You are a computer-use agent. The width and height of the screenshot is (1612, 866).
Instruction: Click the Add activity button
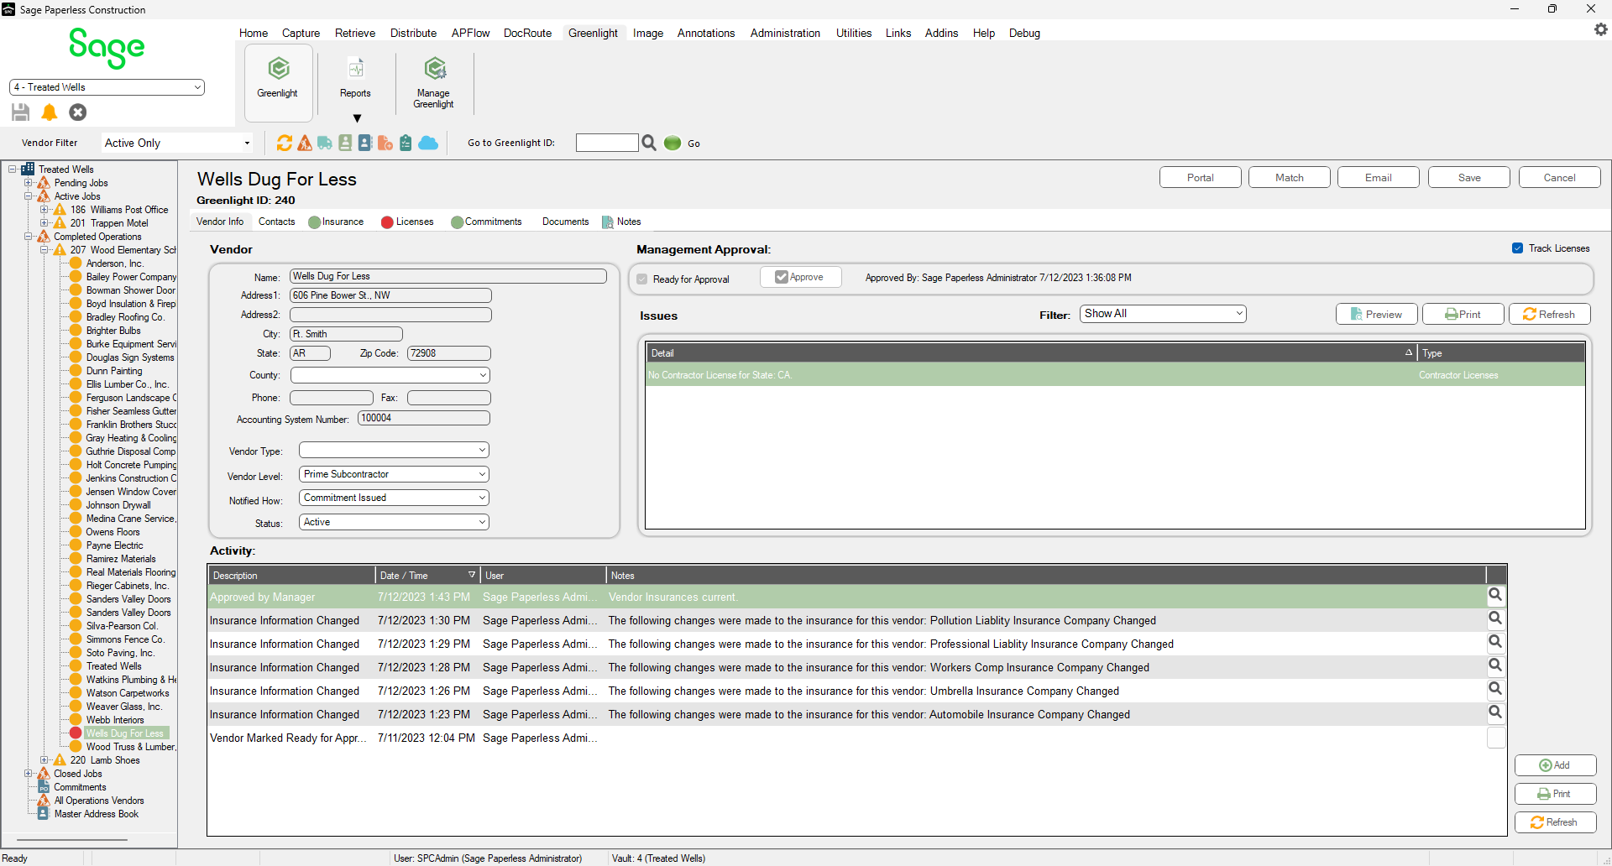click(x=1556, y=765)
